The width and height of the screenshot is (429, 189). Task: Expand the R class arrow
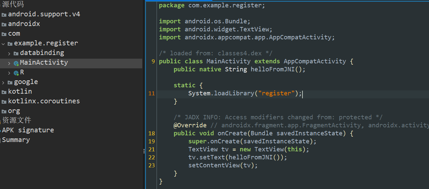click(x=9, y=73)
